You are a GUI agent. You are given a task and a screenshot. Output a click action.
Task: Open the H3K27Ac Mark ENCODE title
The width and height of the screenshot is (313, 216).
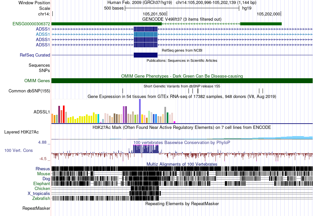coord(182,127)
